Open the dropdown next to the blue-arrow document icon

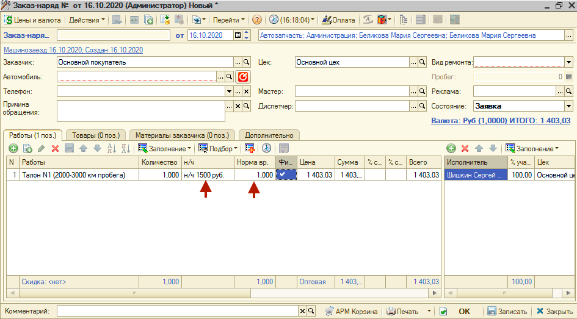[204, 20]
